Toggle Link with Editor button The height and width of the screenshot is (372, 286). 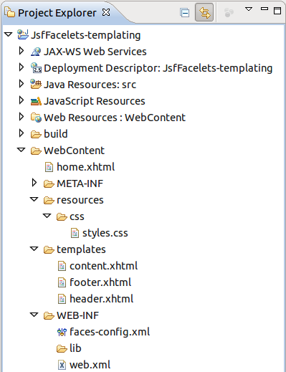(204, 12)
